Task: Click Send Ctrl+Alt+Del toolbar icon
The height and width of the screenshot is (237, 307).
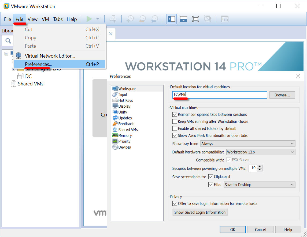Action: click(113, 19)
